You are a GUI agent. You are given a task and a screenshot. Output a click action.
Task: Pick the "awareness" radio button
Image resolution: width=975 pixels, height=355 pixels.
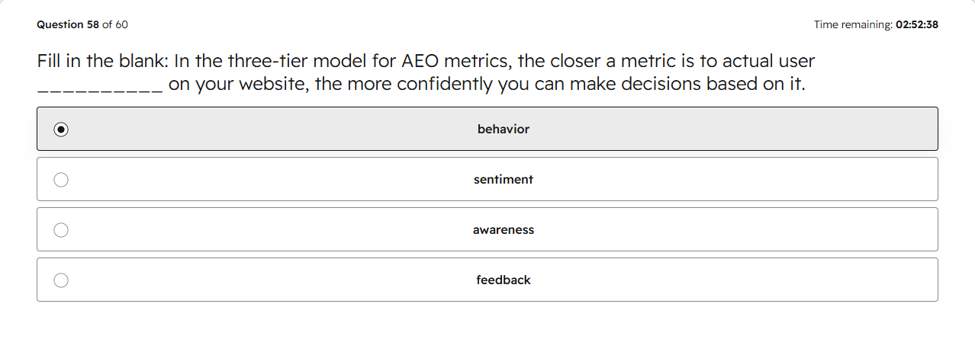point(61,230)
